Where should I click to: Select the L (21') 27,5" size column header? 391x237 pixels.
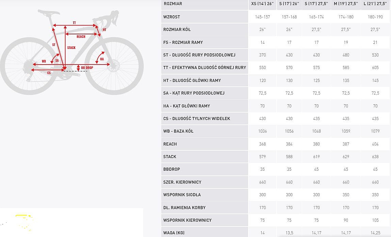tap(375, 4)
